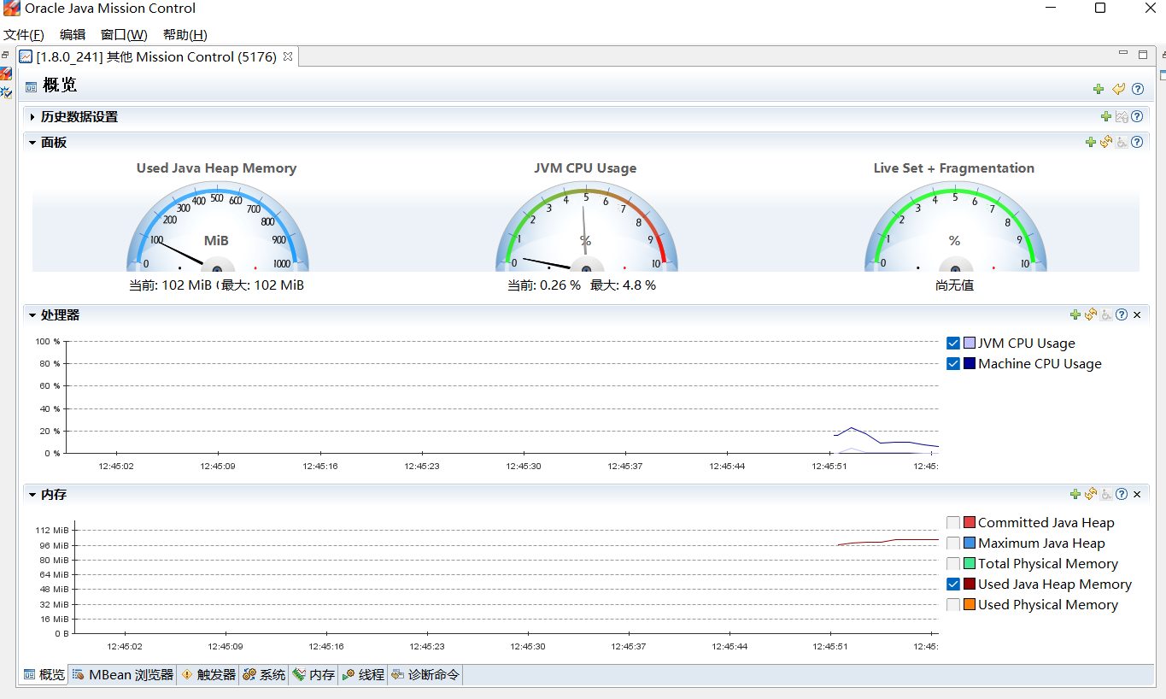This screenshot has width=1166, height=699.
Task: Maximize the editor area panel
Action: (1143, 55)
